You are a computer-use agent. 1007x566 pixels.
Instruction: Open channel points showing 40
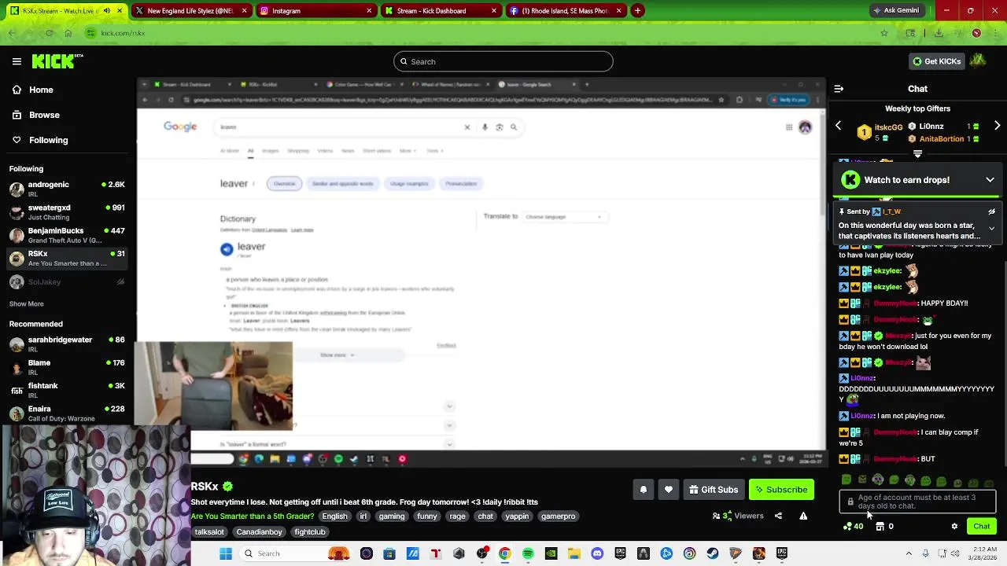coord(853,527)
